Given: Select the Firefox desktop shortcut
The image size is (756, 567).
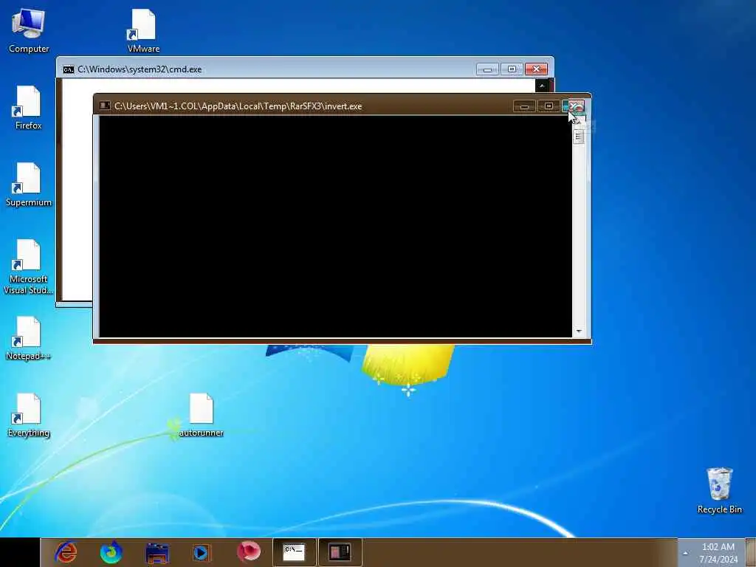Looking at the screenshot, I should coord(29,107).
